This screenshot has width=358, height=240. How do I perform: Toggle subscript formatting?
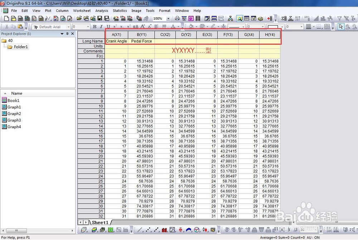[x=122, y=27]
